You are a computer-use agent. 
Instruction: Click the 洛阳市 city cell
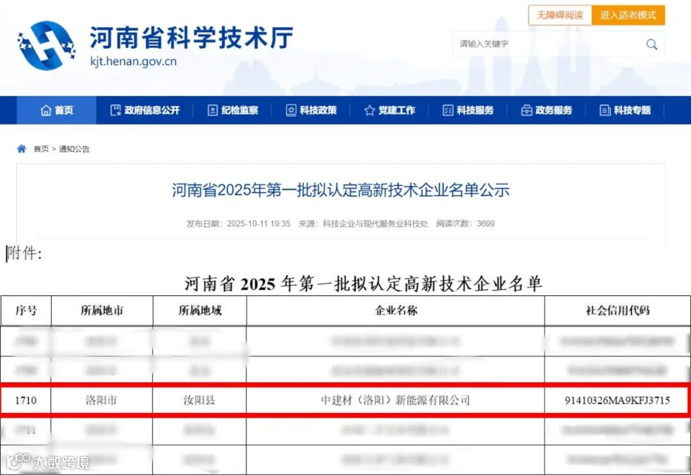pyautogui.click(x=101, y=400)
